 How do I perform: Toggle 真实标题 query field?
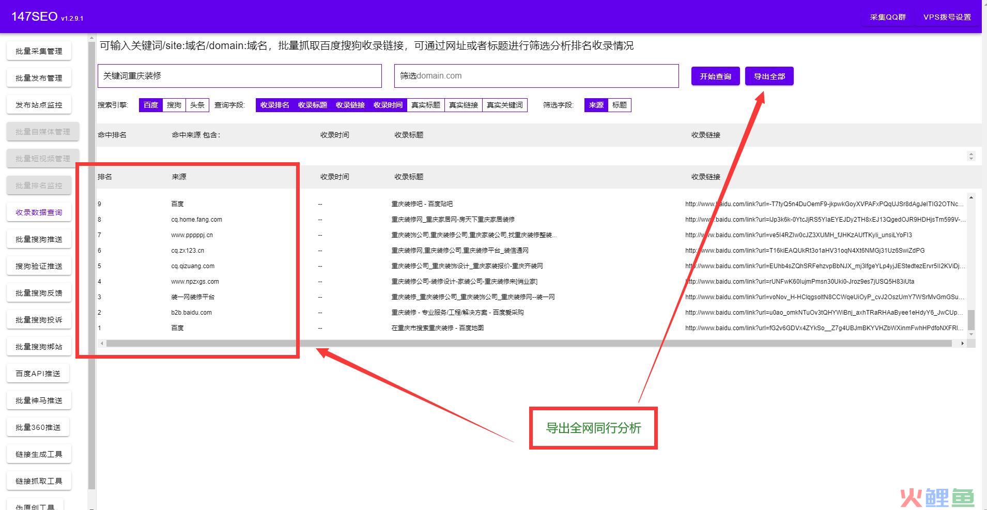[x=426, y=105]
